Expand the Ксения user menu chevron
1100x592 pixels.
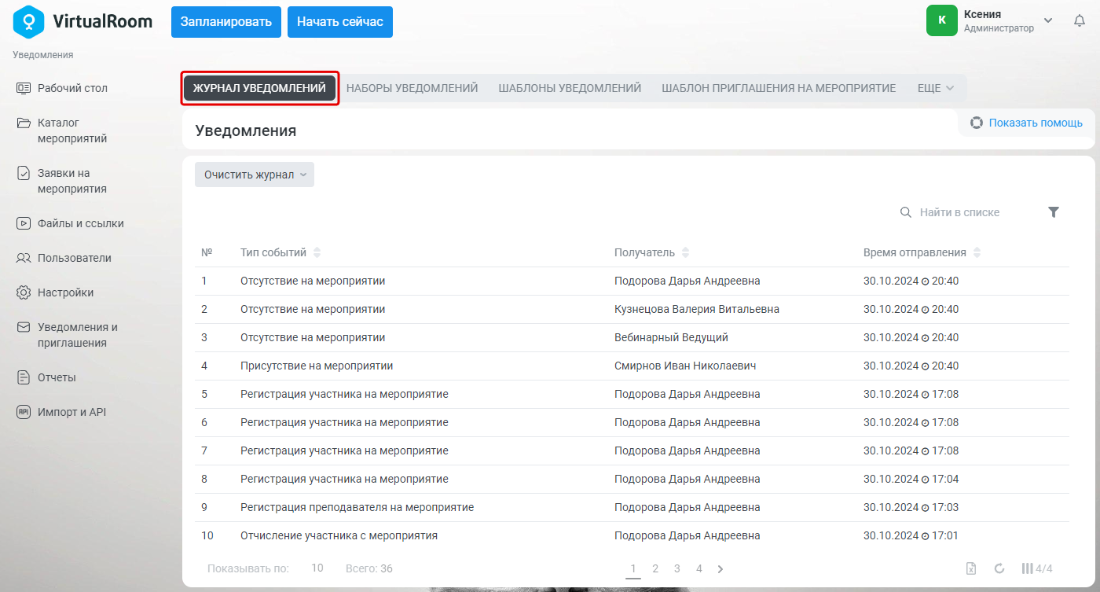coord(1047,20)
